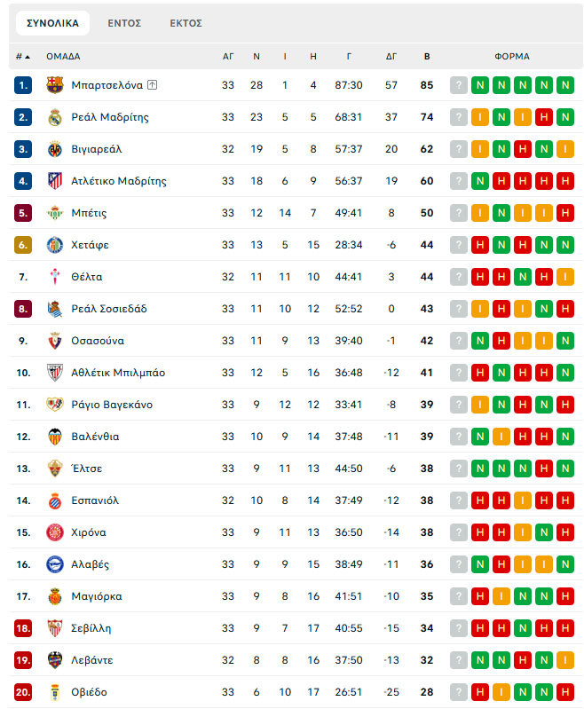Click the Real Madrid club crest

click(x=55, y=117)
